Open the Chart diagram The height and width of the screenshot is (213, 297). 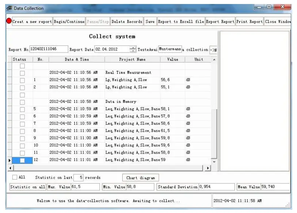[141, 178]
